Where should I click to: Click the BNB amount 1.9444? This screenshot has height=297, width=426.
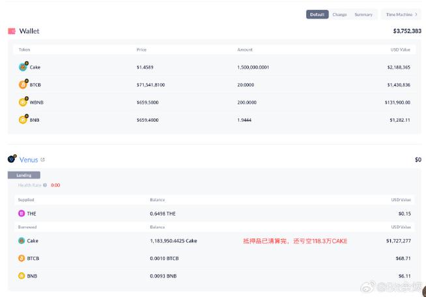pos(244,120)
